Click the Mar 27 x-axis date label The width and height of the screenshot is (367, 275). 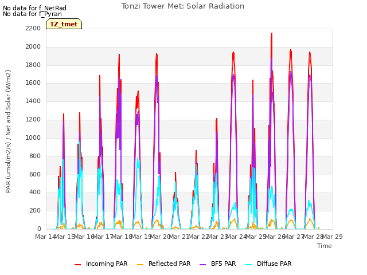[x=294, y=237]
